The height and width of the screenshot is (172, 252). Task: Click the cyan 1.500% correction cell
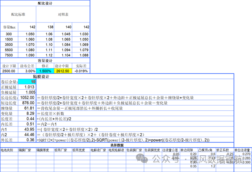point(45,71)
